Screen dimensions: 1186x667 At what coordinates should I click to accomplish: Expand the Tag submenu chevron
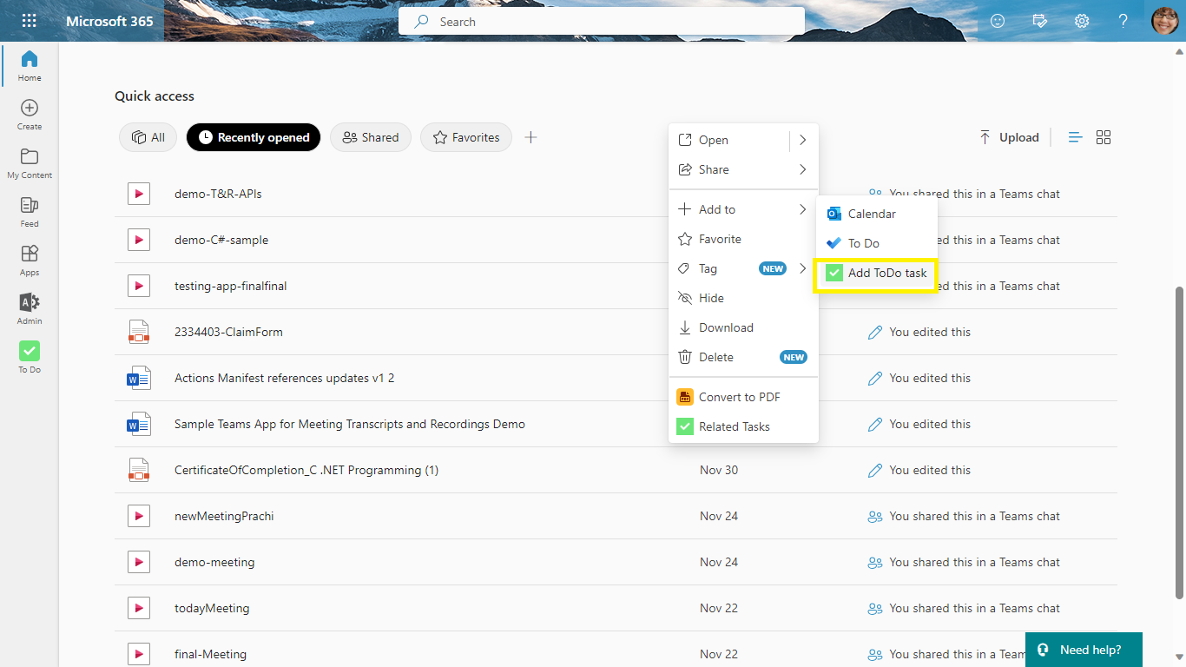pos(803,268)
